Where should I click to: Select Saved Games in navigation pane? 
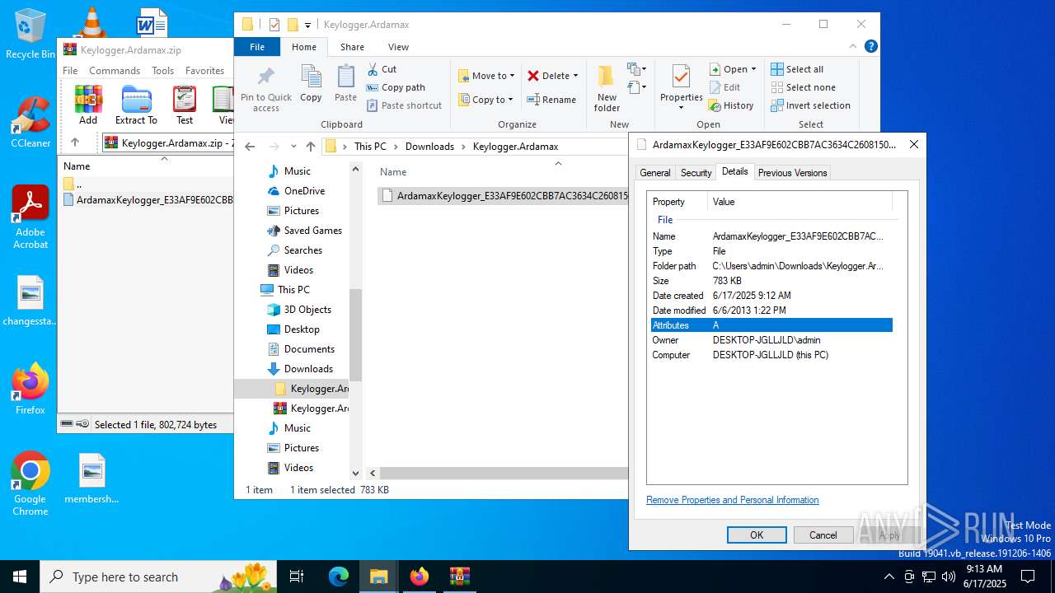(312, 231)
